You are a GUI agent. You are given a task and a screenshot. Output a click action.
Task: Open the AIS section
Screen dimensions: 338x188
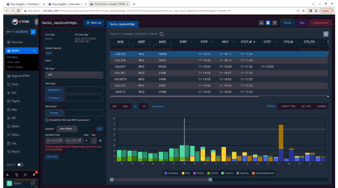tap(14, 118)
